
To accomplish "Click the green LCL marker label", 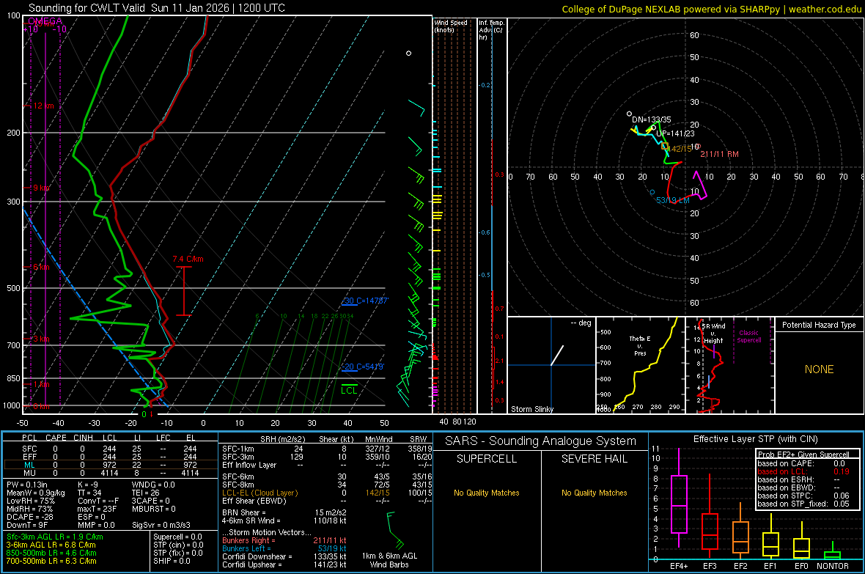I will pyautogui.click(x=349, y=390).
